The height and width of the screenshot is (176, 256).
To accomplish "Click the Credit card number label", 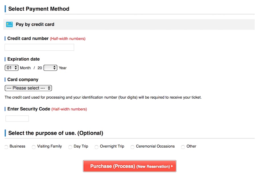I will 28,38.
